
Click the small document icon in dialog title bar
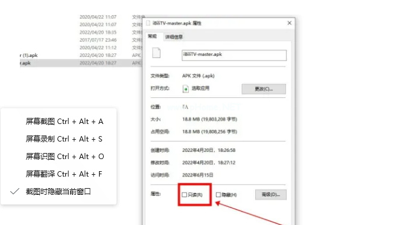coord(148,23)
